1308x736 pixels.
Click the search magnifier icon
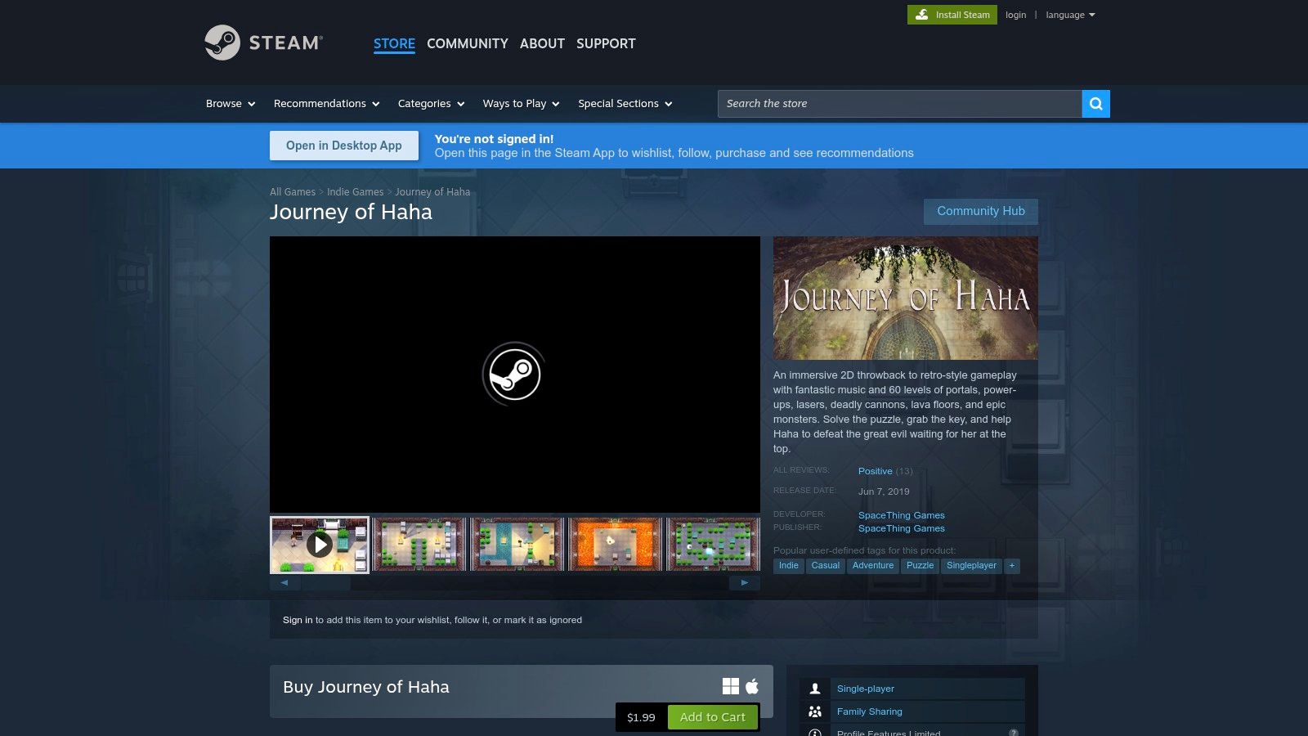1095,104
